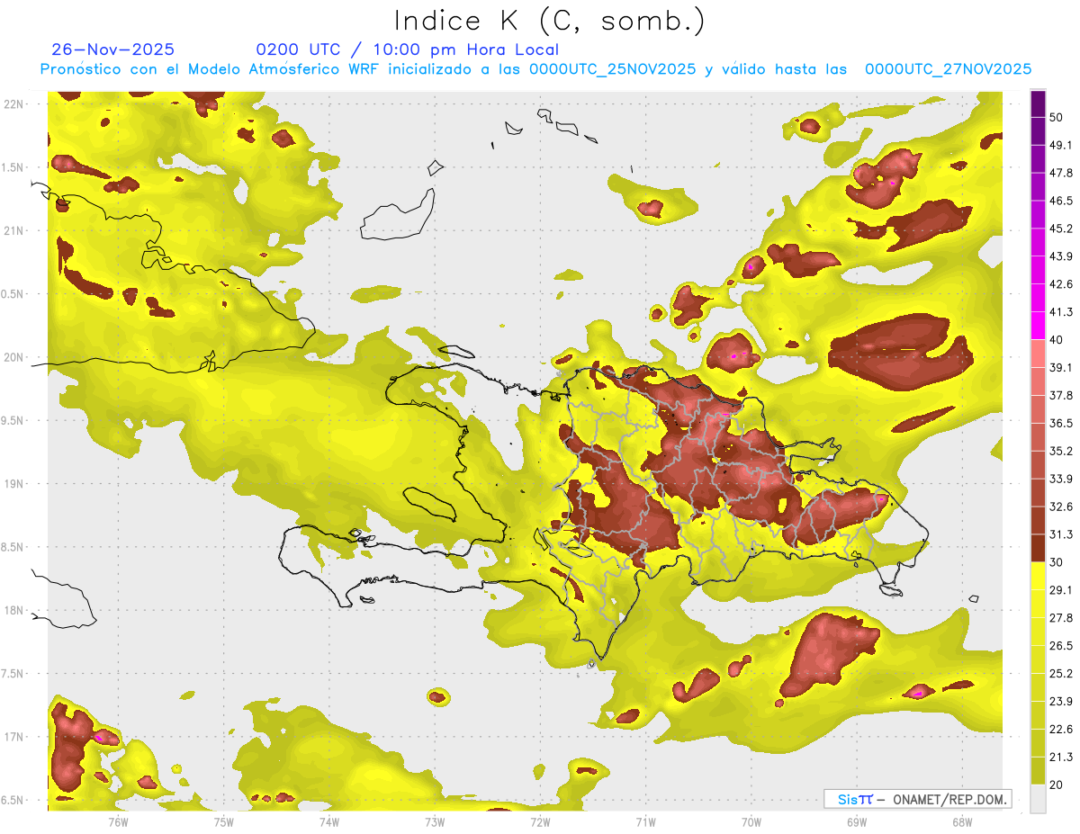Pick the olive colorbar band between 20 and 21.3
Viewport: 1080px width, 834px height.
click(x=1038, y=770)
